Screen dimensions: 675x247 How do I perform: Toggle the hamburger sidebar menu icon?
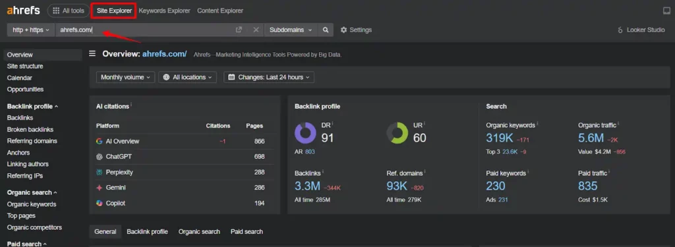[x=92, y=53]
